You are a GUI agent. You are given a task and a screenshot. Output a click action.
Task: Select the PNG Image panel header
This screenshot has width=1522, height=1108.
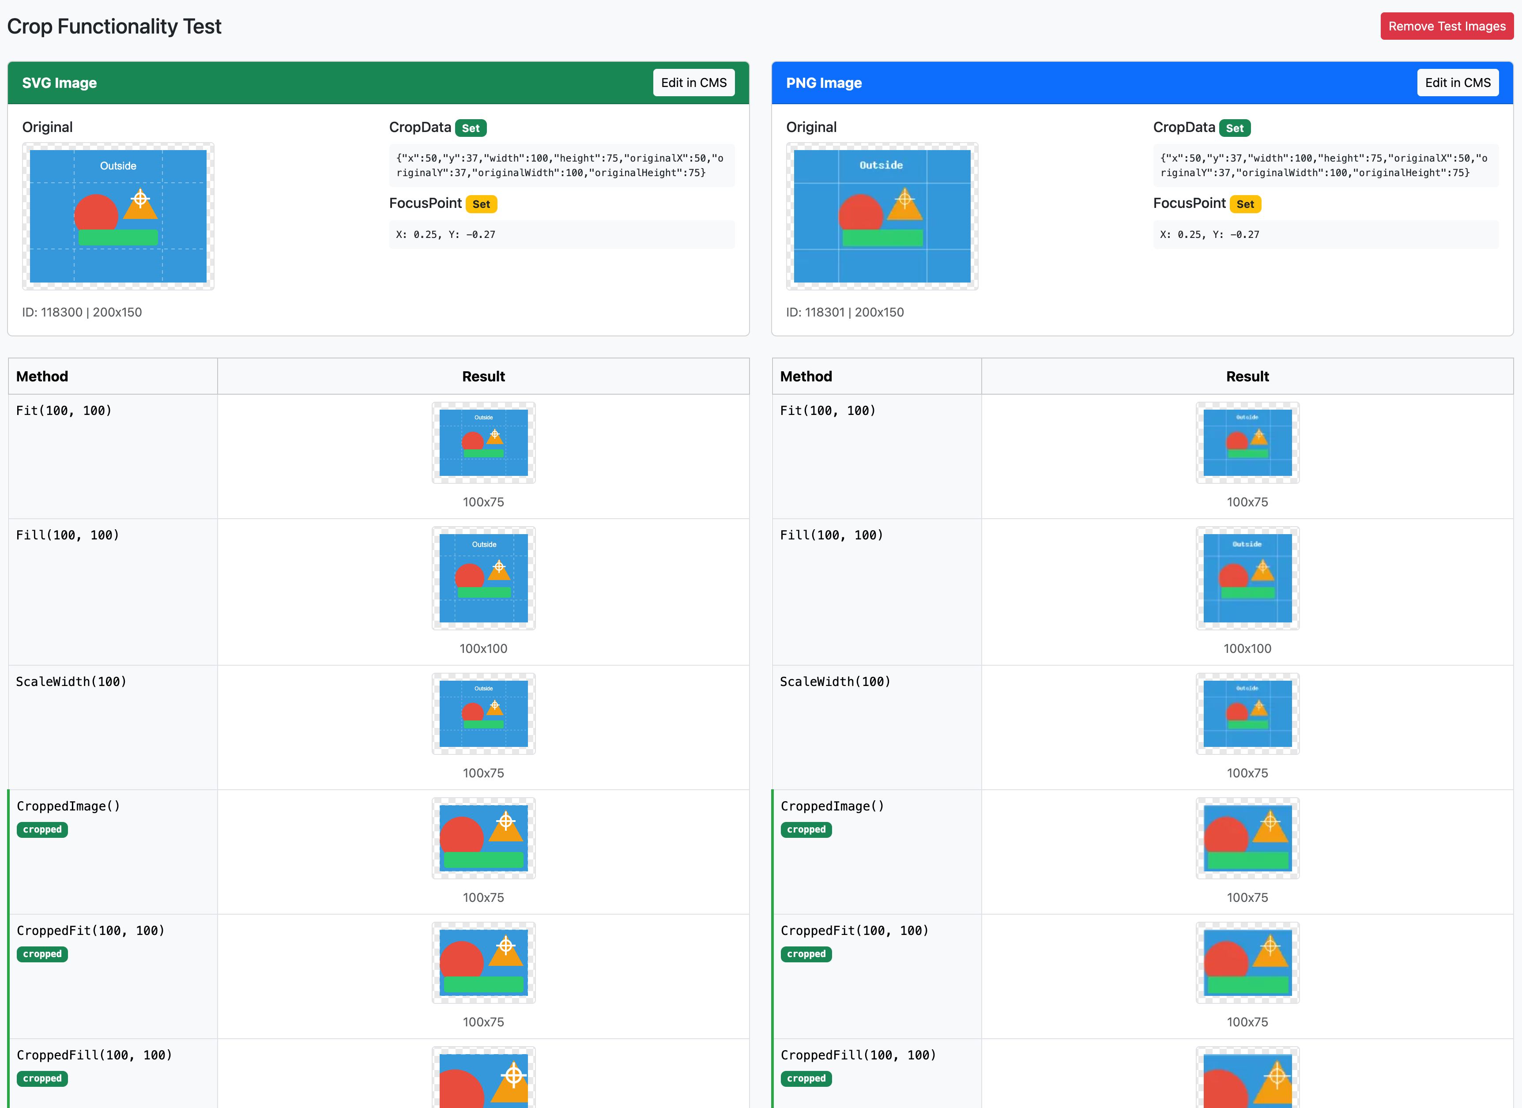[823, 83]
